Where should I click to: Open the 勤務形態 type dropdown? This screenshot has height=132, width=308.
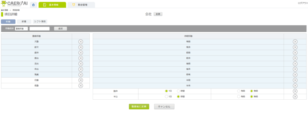tap(21, 29)
